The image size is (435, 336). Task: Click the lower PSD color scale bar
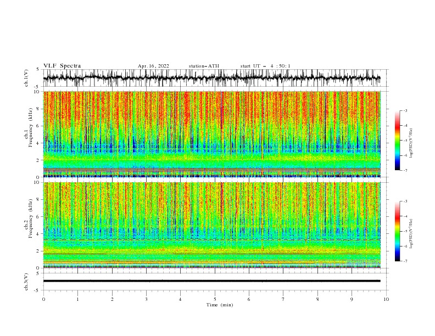[x=397, y=231]
